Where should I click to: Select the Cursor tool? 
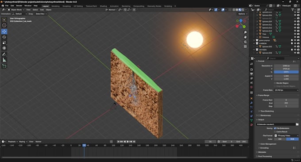(4, 25)
